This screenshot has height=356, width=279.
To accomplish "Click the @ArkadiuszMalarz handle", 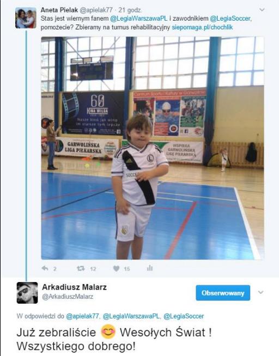I will (68, 297).
